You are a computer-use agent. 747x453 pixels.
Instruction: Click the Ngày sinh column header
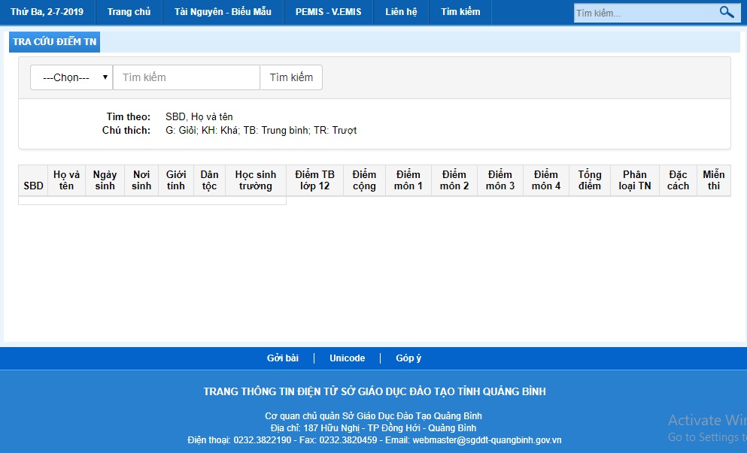click(x=105, y=180)
